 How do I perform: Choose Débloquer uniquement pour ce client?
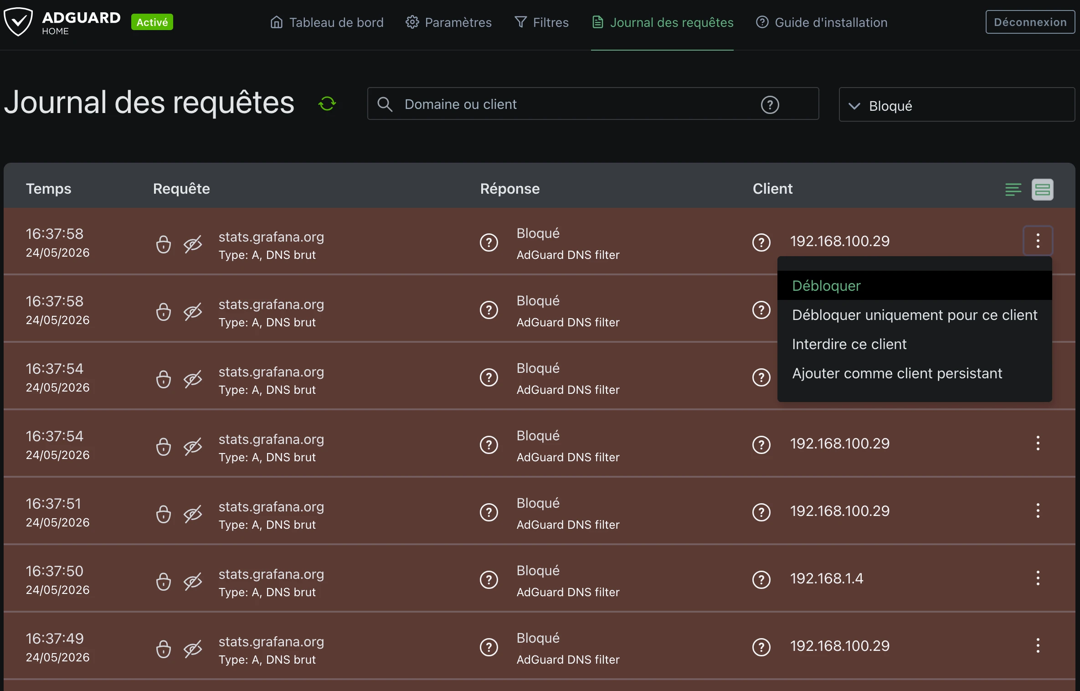click(915, 315)
